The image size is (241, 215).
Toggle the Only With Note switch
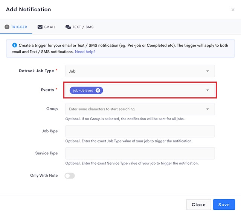click(70, 176)
